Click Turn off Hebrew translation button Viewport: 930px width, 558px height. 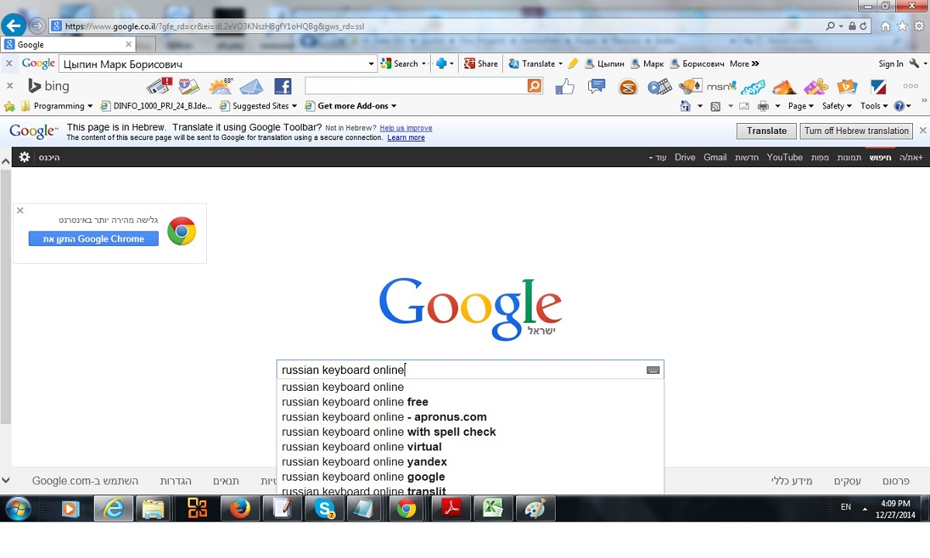856,131
